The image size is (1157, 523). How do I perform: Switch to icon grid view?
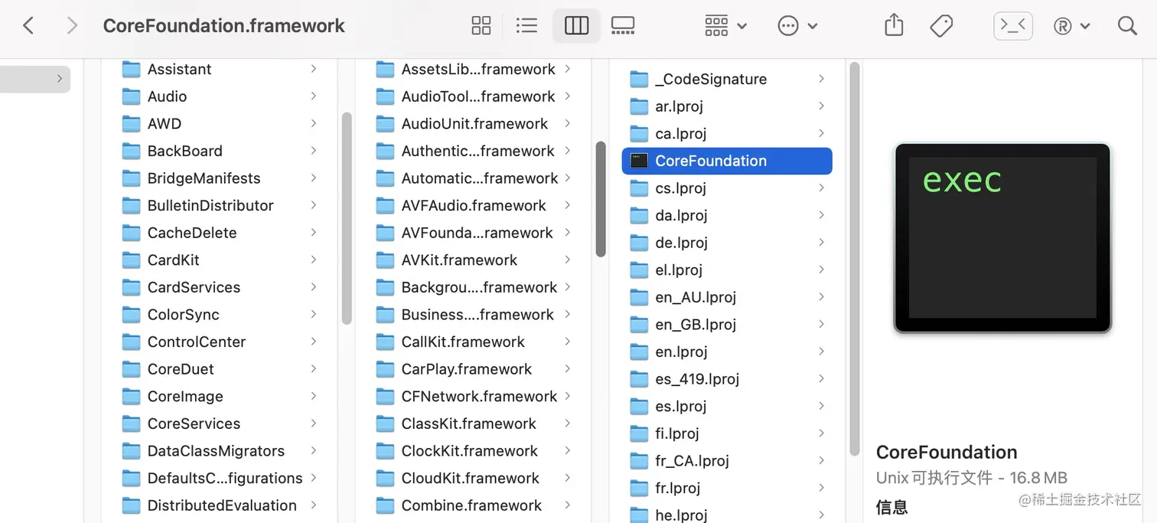point(481,26)
